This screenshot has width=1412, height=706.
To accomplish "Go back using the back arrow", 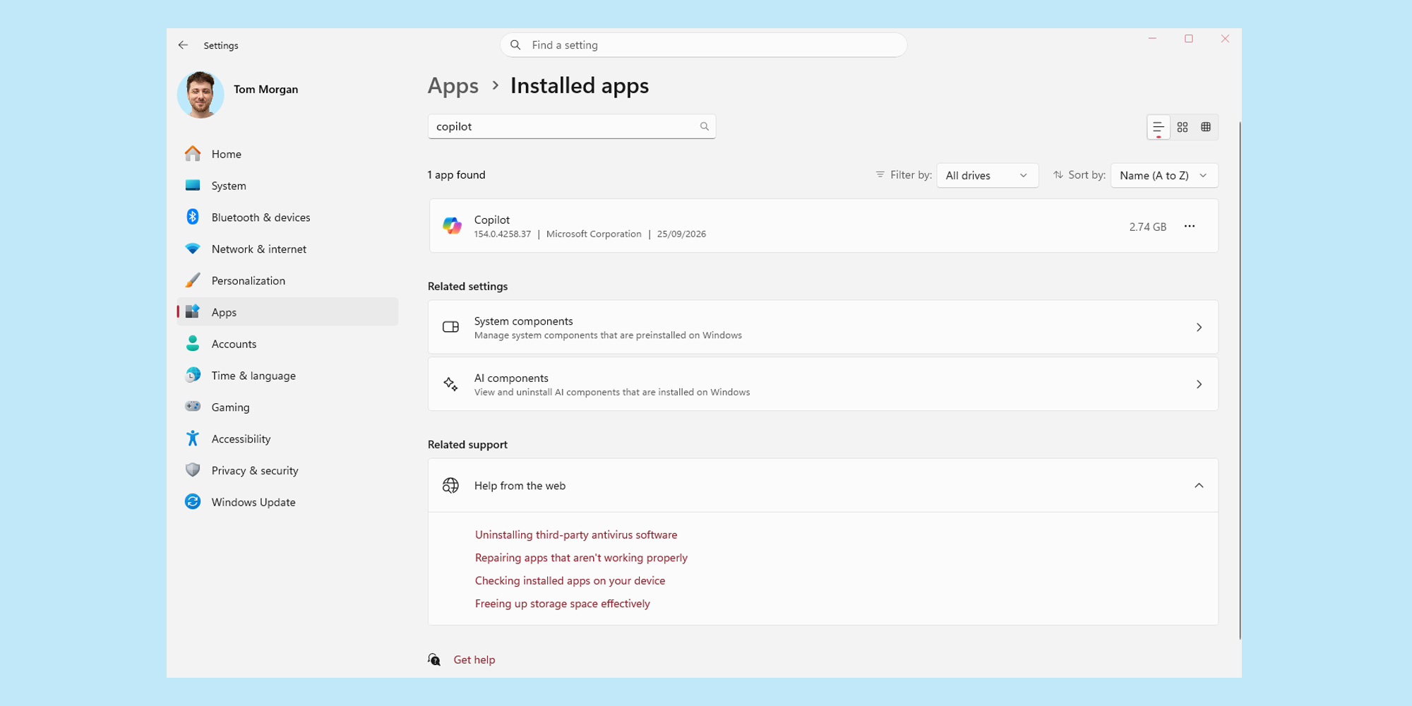I will coord(183,45).
